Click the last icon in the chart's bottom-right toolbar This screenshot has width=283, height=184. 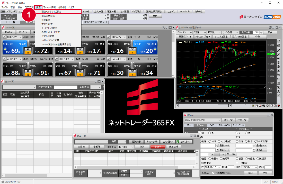tap(279, 106)
